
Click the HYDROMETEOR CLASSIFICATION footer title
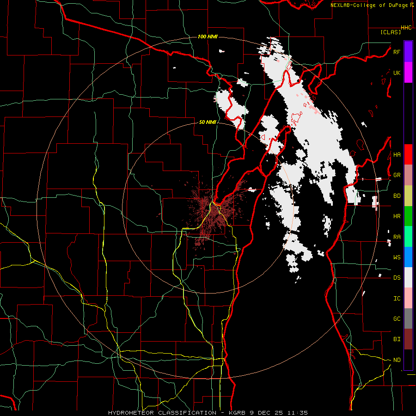[x=162, y=413]
